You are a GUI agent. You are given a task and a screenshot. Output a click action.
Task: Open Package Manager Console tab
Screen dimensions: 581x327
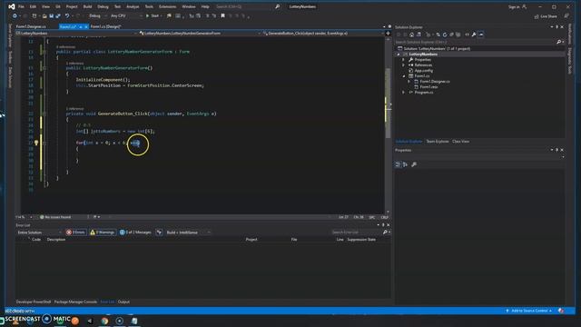tap(75, 302)
